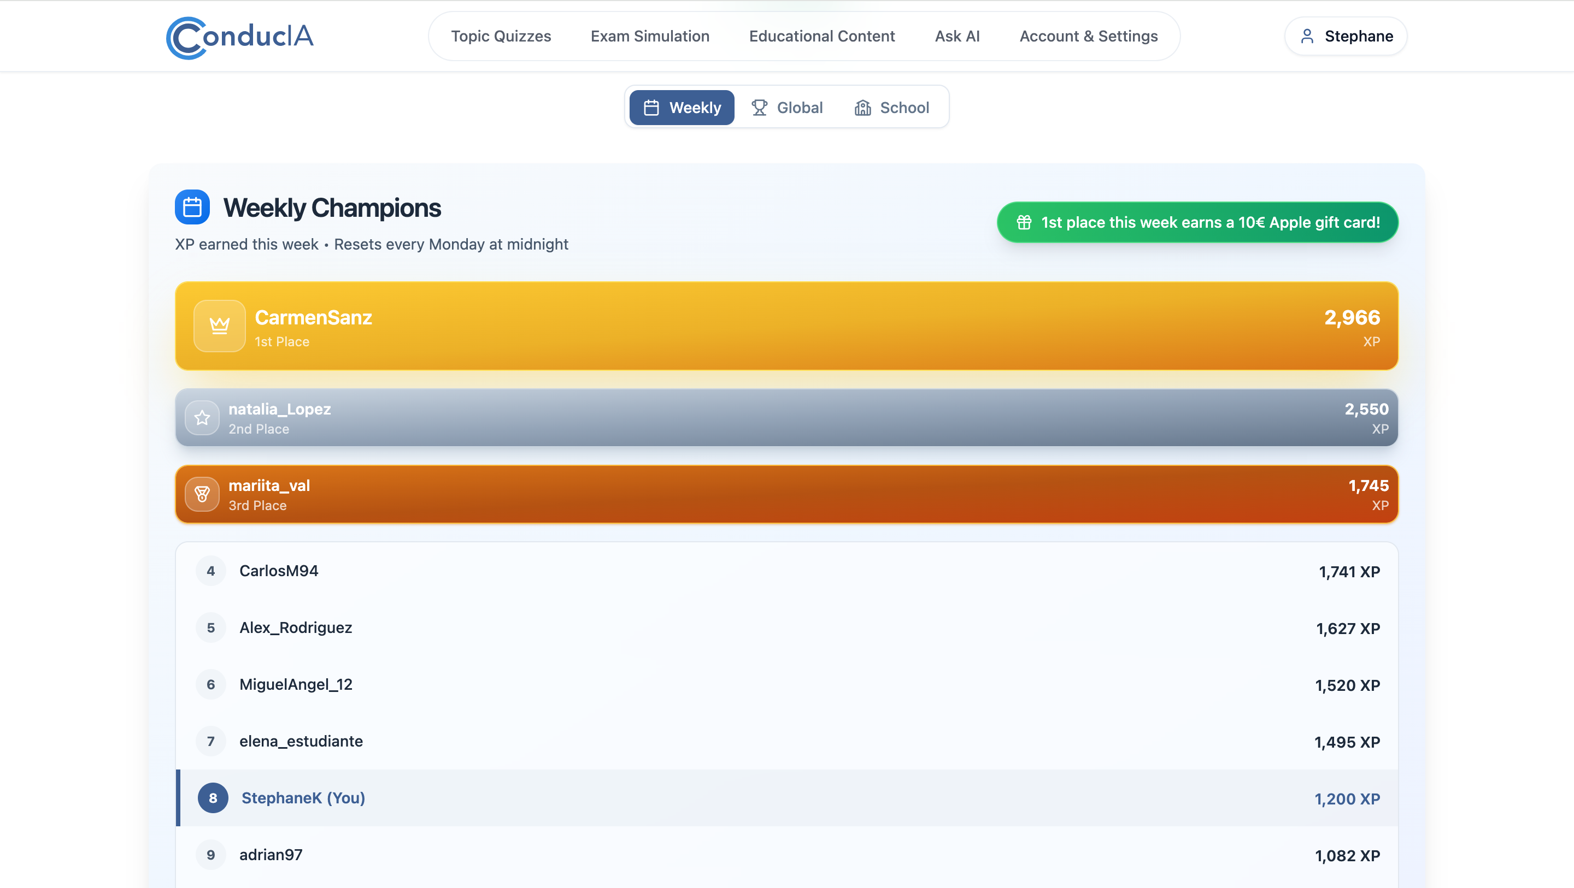Click the rank 8 badge next to StephaneK
The height and width of the screenshot is (888, 1574).
(x=213, y=798)
